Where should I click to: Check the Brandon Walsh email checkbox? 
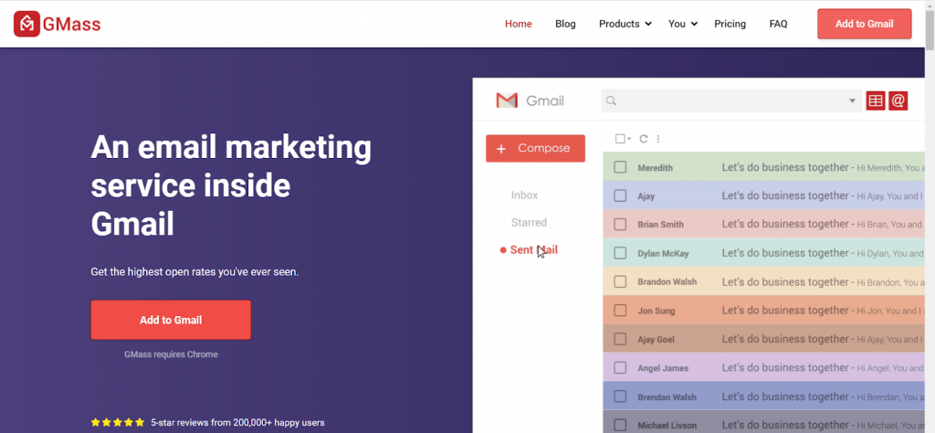tap(620, 281)
